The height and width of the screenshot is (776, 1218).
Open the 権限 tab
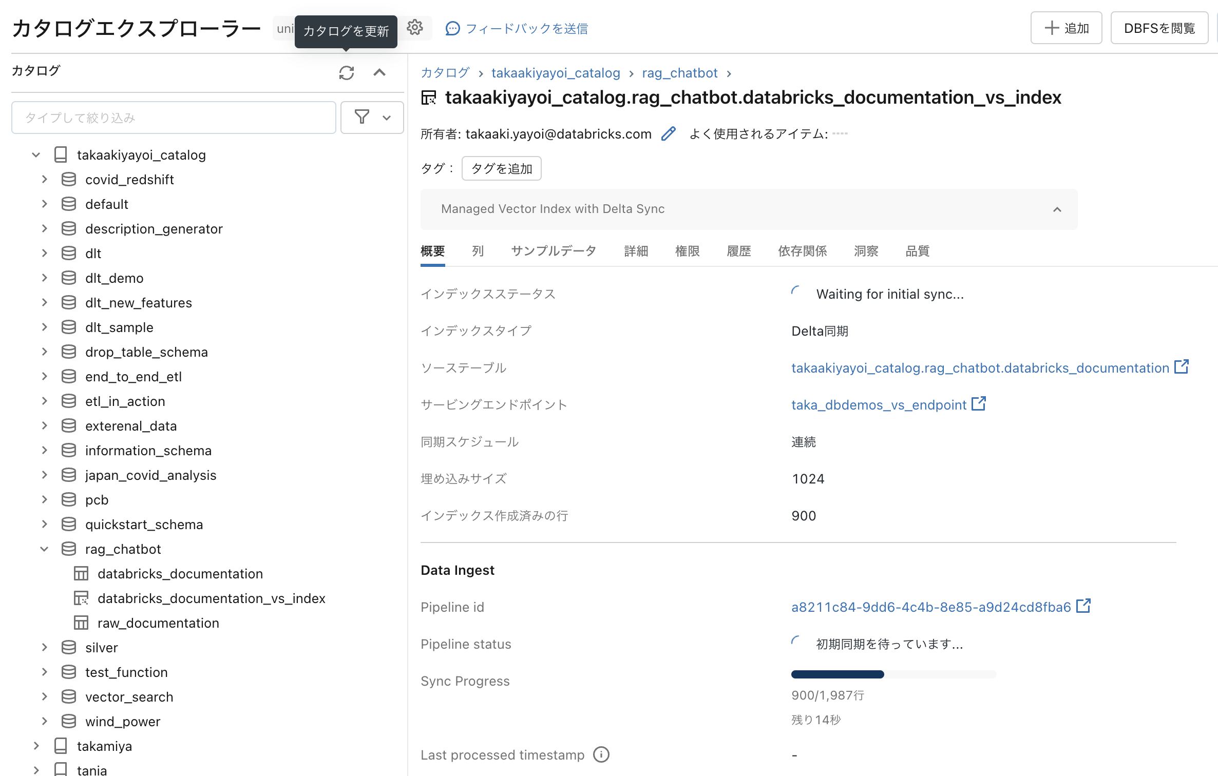pos(687,251)
